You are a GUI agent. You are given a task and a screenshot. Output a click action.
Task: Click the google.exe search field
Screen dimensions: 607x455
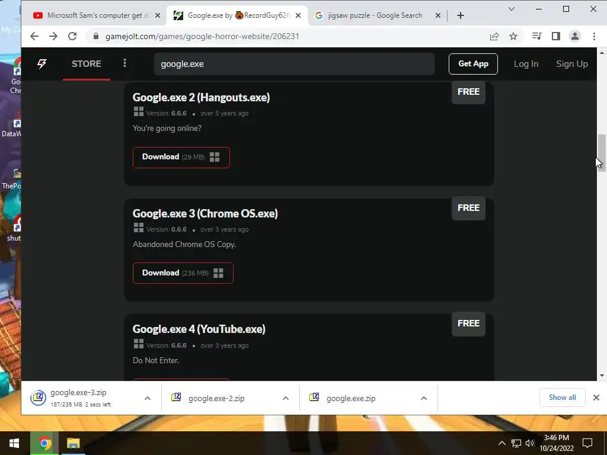pos(294,64)
